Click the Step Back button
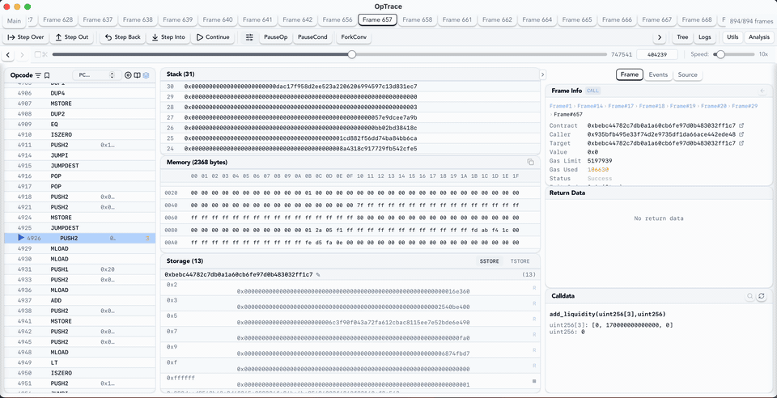The width and height of the screenshot is (777, 398). (x=123, y=37)
